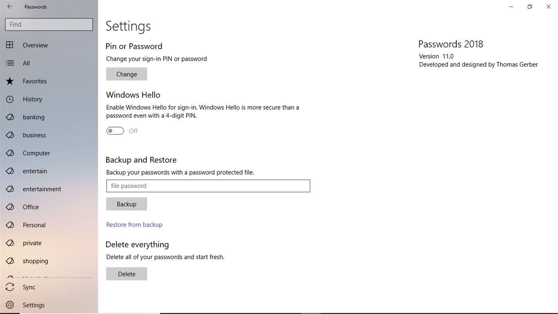Click the History clock icon
The height and width of the screenshot is (314, 558).
point(10,99)
